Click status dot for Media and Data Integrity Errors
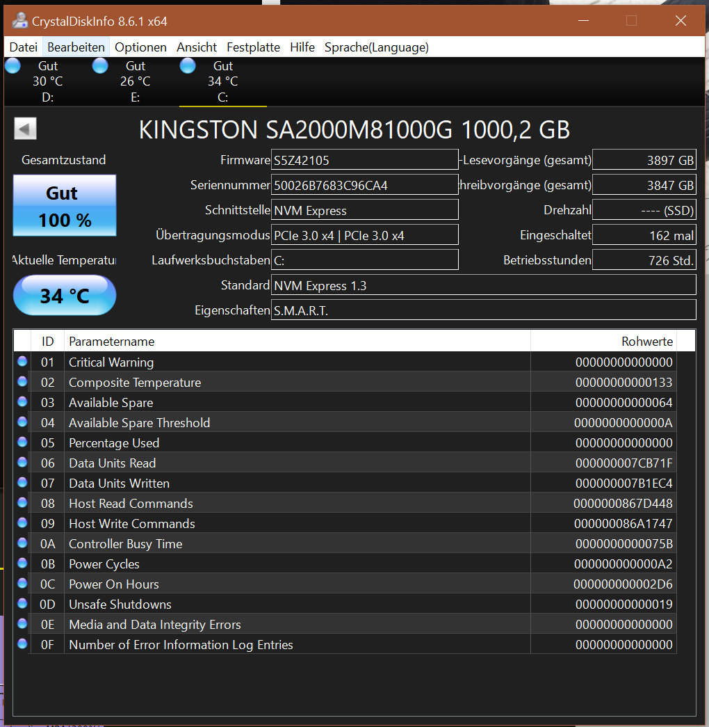 click(22, 623)
